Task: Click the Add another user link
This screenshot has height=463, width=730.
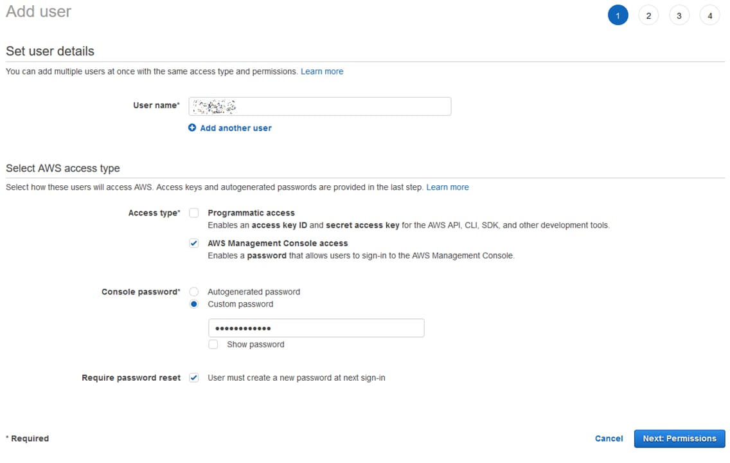Action: (236, 128)
